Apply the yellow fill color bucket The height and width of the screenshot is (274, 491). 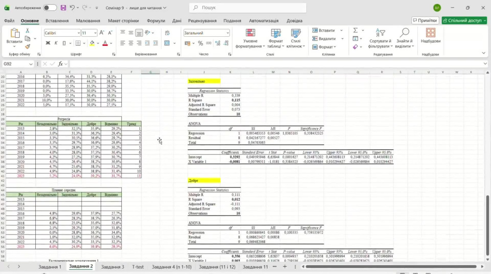[x=92, y=43]
